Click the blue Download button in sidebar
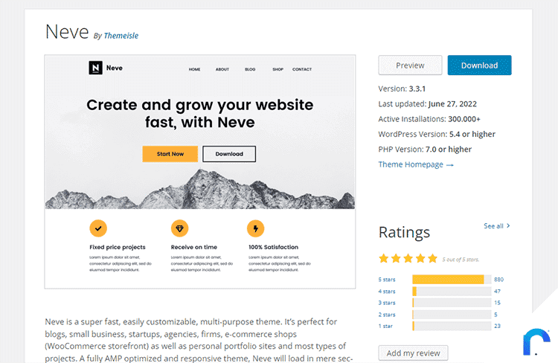558x363 pixels. point(479,65)
